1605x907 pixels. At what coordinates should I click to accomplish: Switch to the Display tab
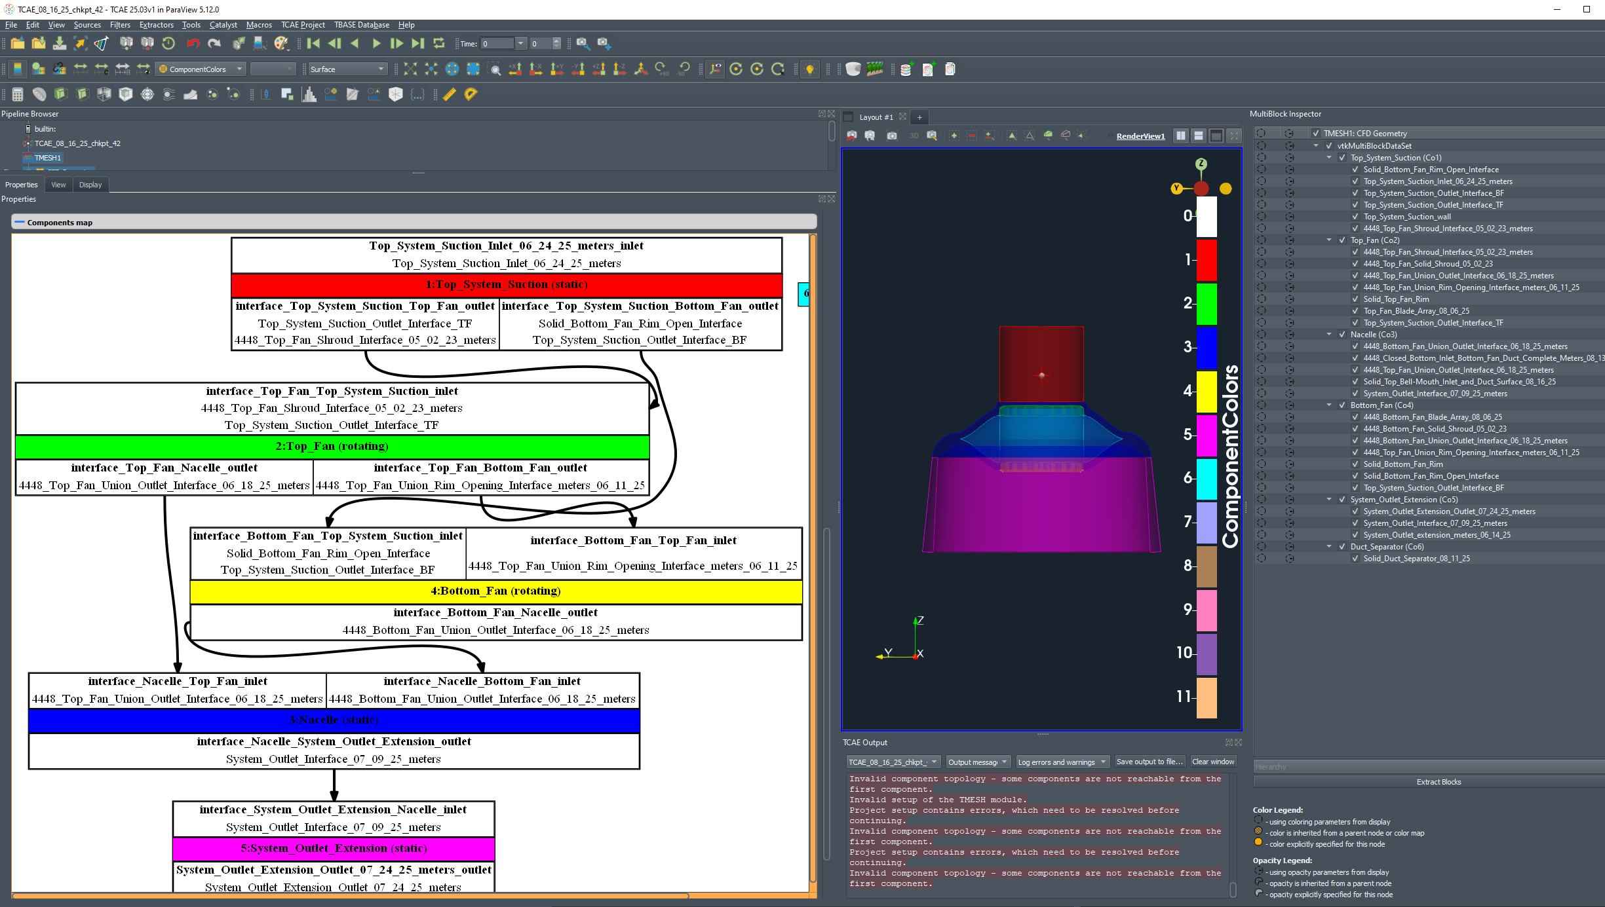[90, 185]
